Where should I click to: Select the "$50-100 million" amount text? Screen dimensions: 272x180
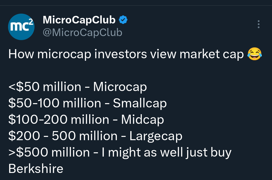[x=54, y=103]
